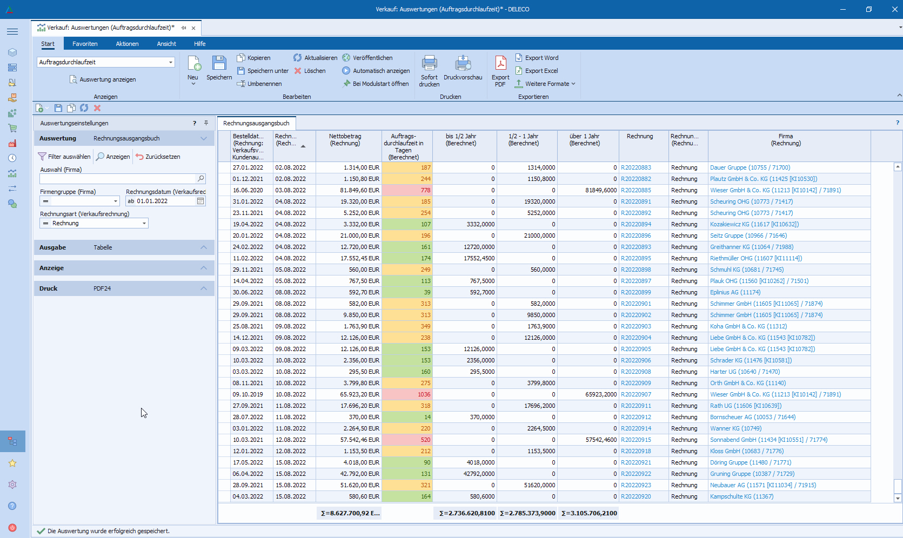Open invoice link R20220883
Viewport: 903px width, 538px height.
tap(636, 167)
